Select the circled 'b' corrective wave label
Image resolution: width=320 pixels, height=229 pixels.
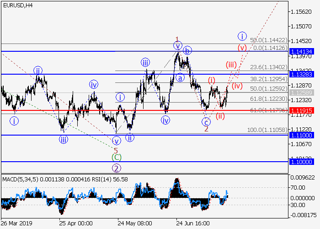(x=187, y=50)
